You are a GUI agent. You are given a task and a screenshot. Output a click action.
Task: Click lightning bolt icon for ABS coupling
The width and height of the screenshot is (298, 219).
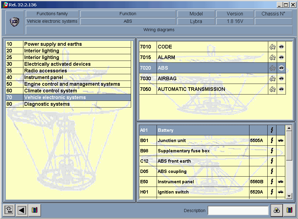pos(272,171)
